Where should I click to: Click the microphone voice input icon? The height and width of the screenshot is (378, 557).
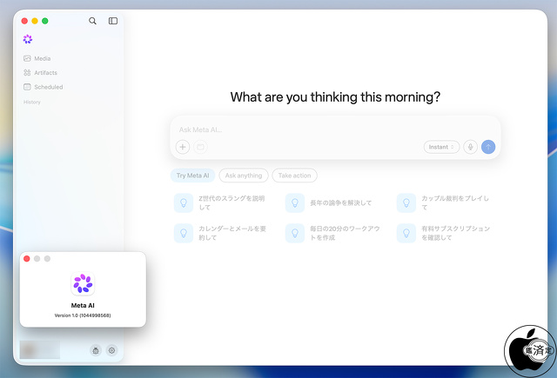click(x=470, y=147)
